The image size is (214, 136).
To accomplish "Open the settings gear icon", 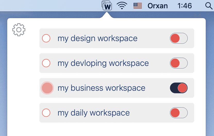I will (19, 30).
